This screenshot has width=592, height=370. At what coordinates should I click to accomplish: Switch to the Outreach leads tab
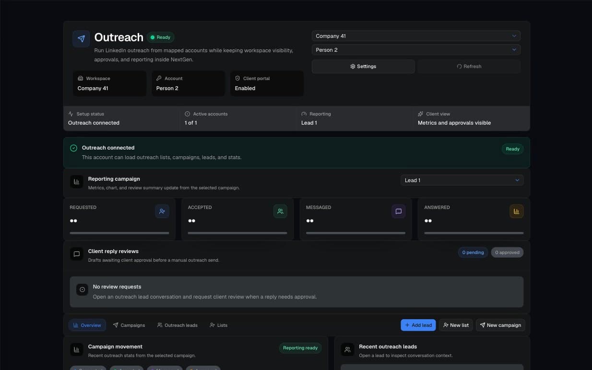(178, 325)
